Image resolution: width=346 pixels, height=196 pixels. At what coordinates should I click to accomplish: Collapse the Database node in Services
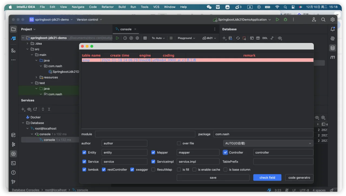click(x=23, y=123)
